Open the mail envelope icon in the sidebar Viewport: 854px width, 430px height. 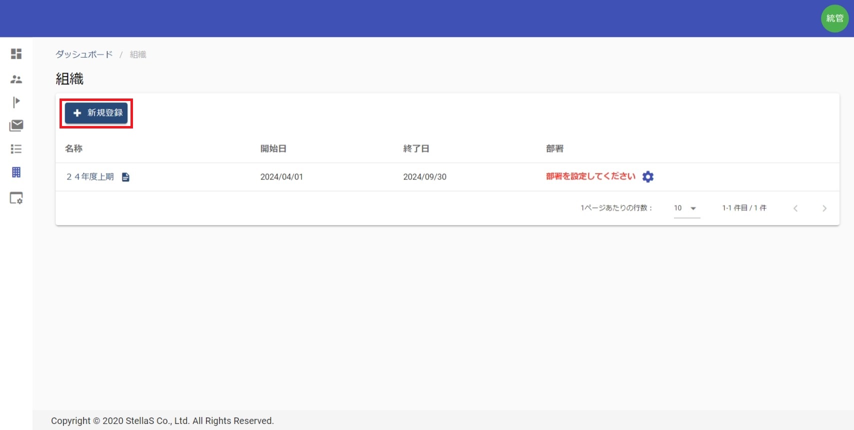point(16,125)
